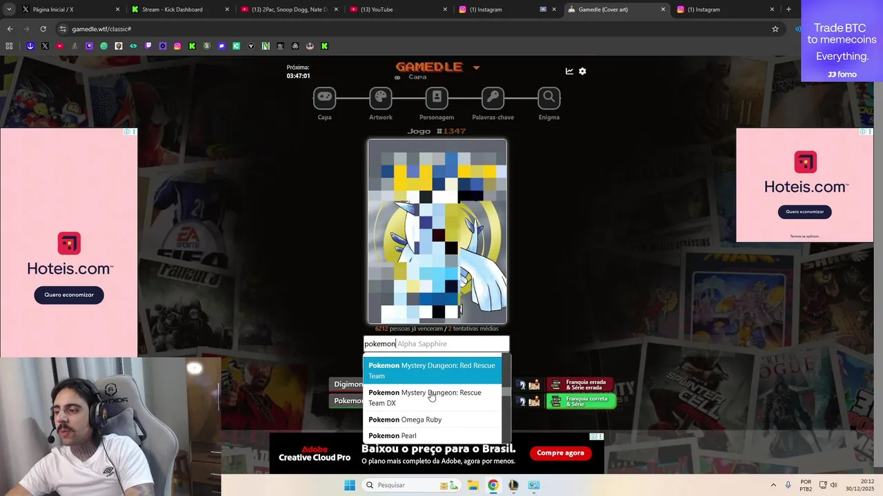Open the Palavras-chave key mode icon

493,98
